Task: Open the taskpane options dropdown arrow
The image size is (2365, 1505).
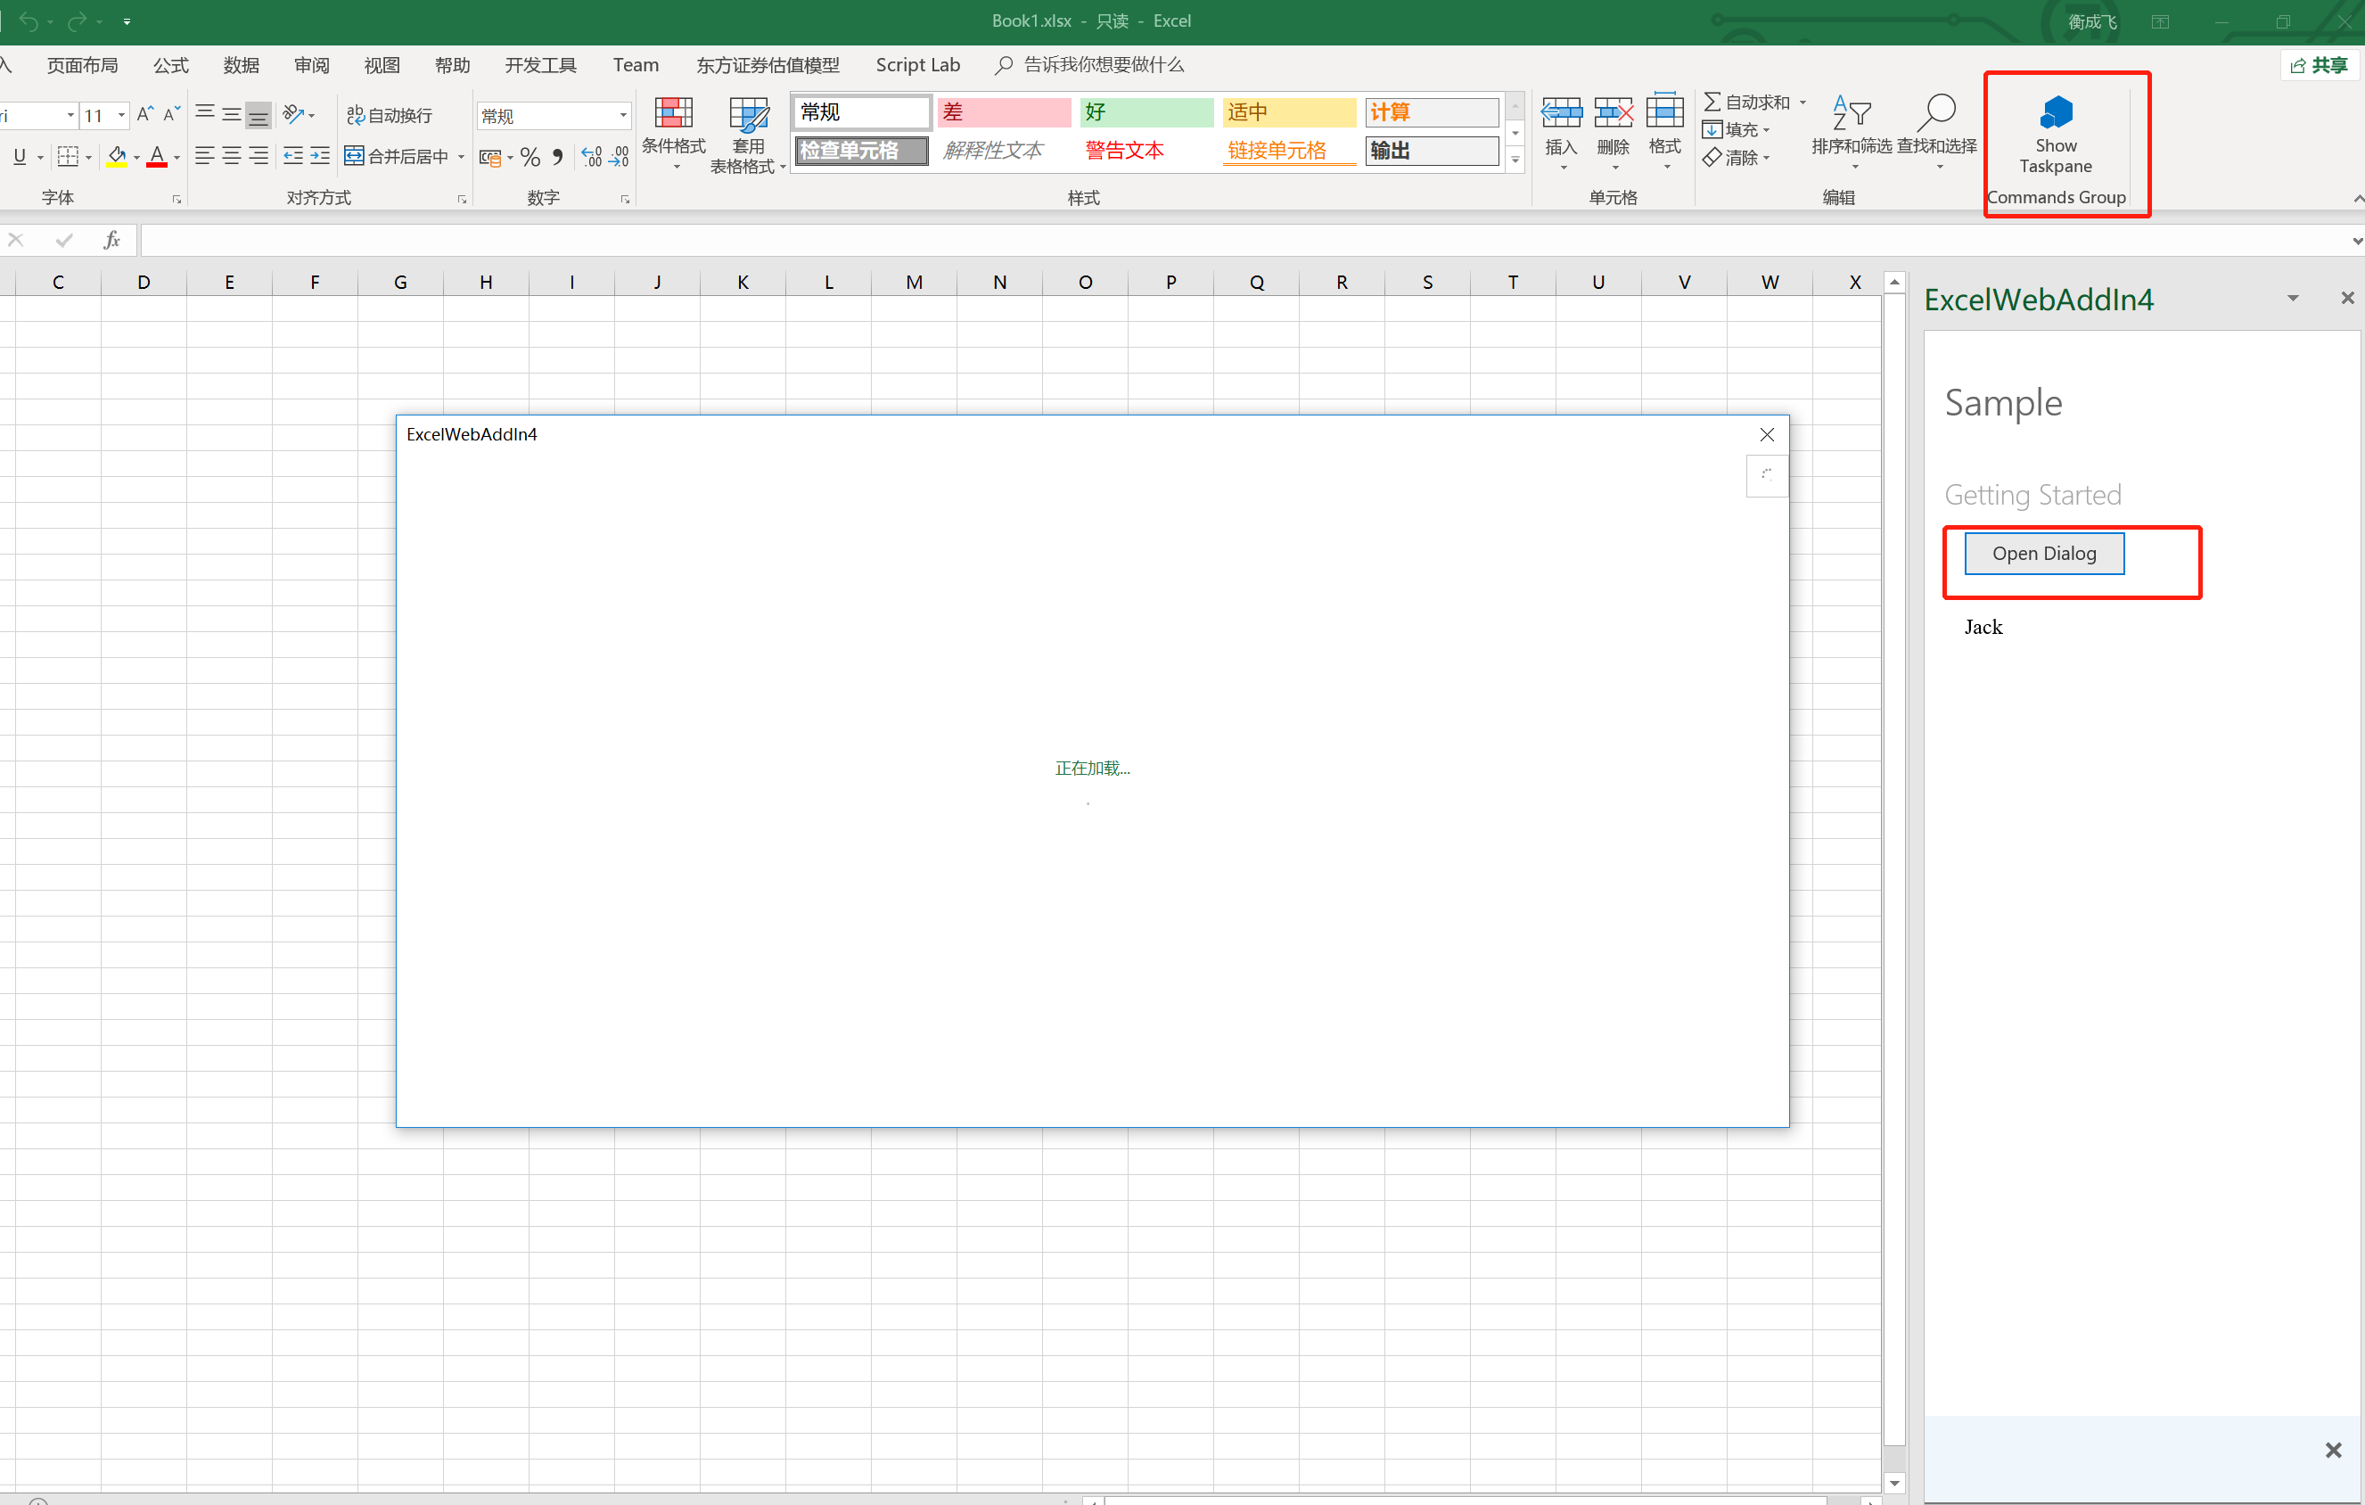Action: coord(2292,298)
